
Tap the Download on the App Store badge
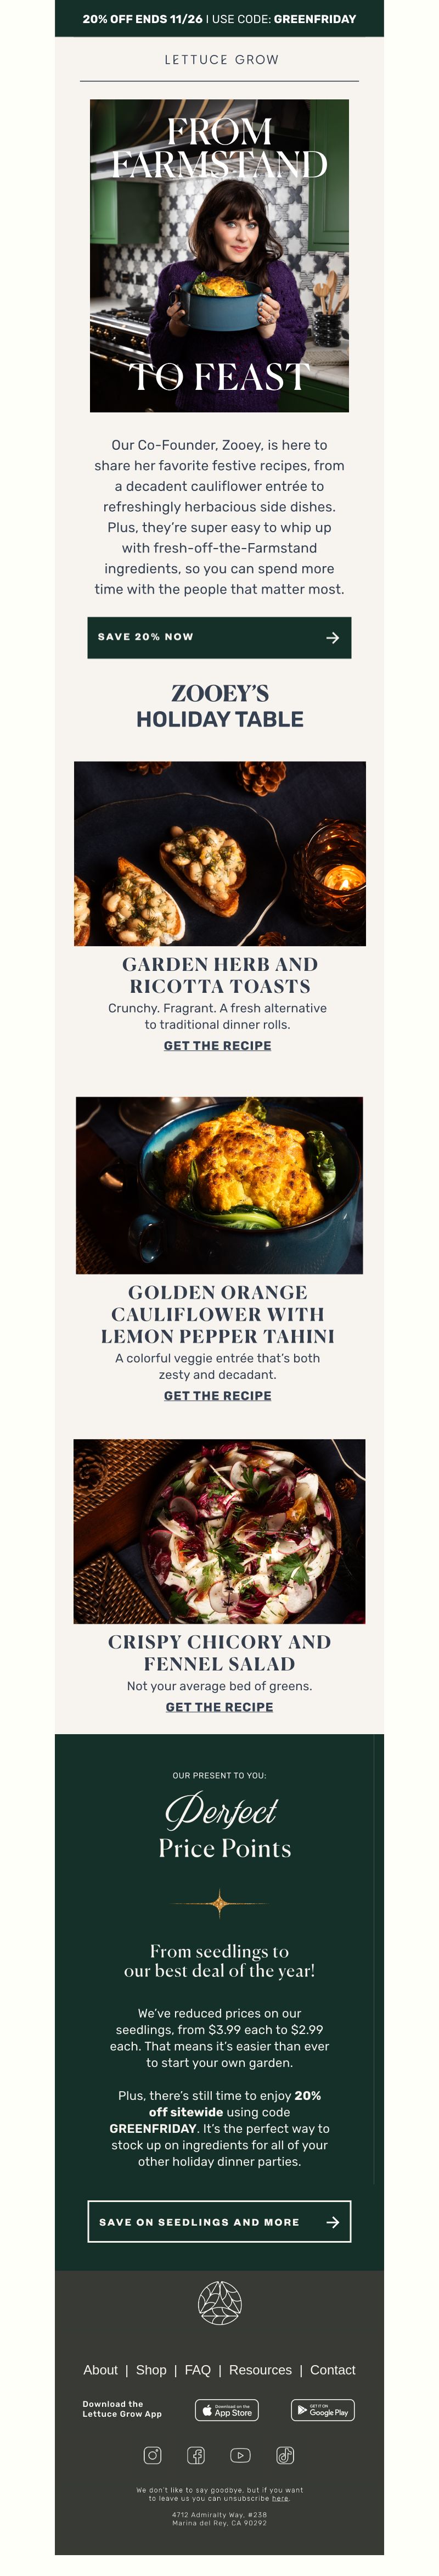pos(227,2410)
